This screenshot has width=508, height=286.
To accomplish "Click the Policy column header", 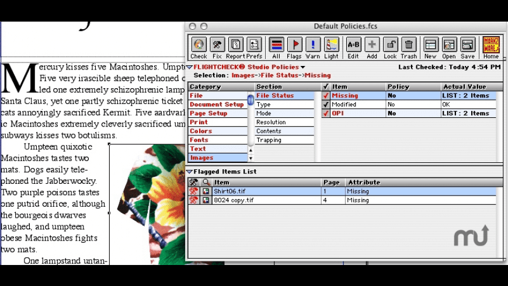I will click(413, 86).
